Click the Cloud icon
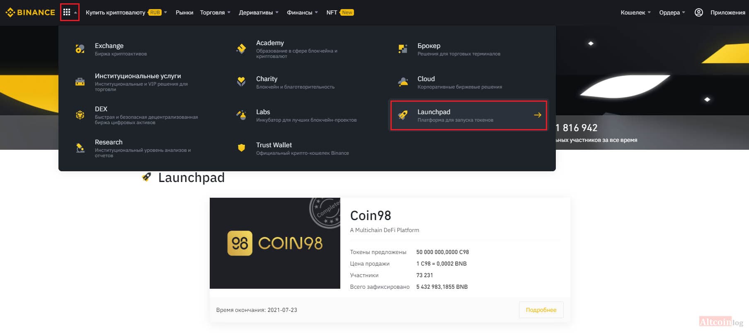 [403, 81]
